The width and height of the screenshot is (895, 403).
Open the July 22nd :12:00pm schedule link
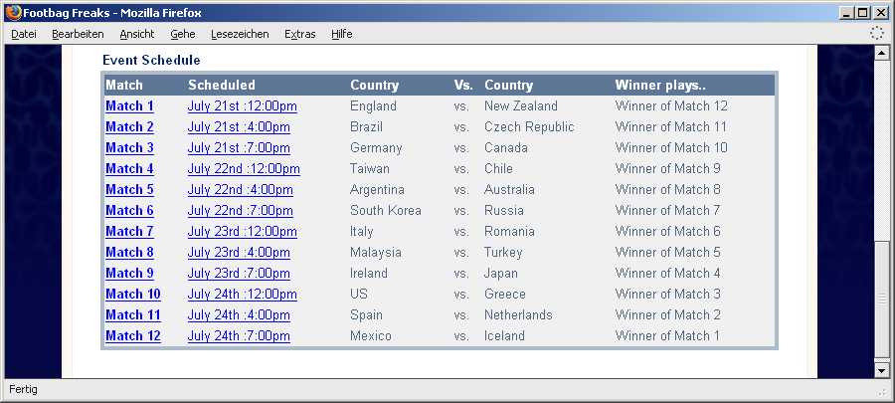[x=244, y=169]
